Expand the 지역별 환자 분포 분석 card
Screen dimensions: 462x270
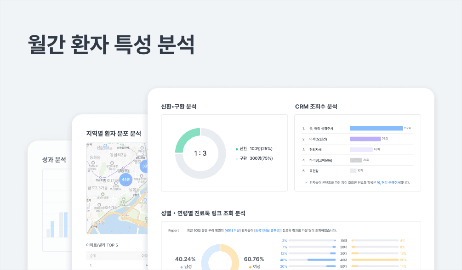(113, 132)
